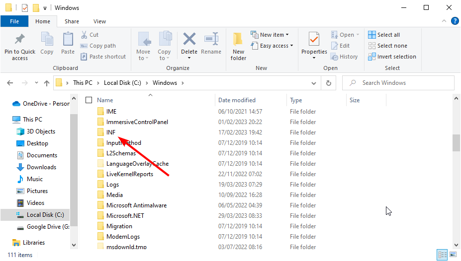The width and height of the screenshot is (461, 261).
Task: Select This PC in navigation pane
Action: (x=27, y=120)
